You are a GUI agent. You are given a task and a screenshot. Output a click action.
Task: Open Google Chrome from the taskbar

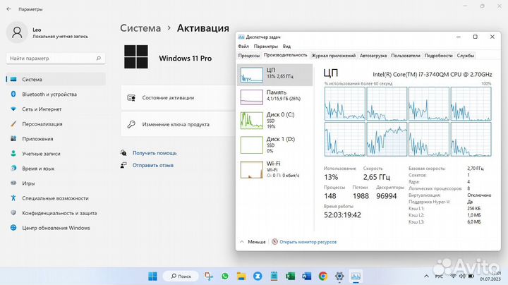tap(323, 277)
